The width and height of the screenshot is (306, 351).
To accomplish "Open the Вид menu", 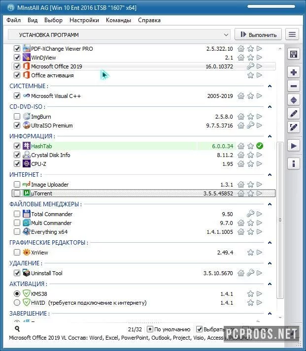I will [x=33, y=20].
